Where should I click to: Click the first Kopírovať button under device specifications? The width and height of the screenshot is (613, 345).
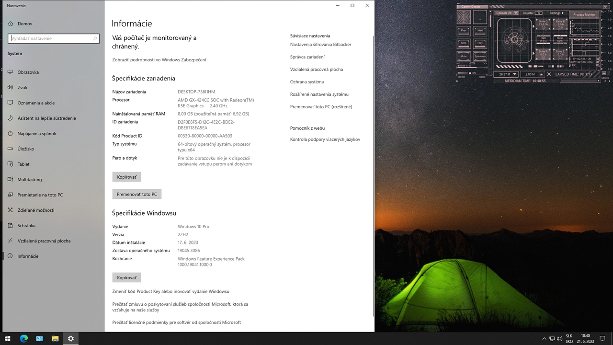126,177
